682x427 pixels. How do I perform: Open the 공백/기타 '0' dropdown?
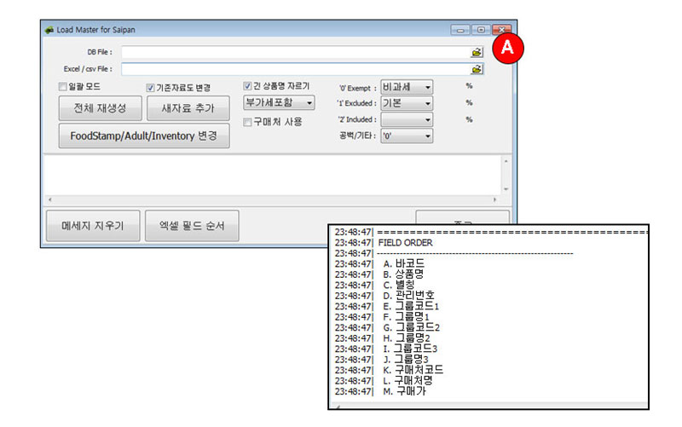(407, 136)
